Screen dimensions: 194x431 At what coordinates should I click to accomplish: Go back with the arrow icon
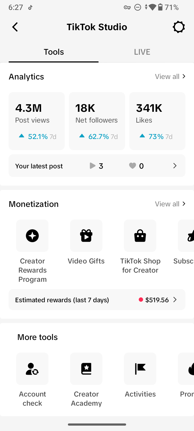click(x=15, y=27)
